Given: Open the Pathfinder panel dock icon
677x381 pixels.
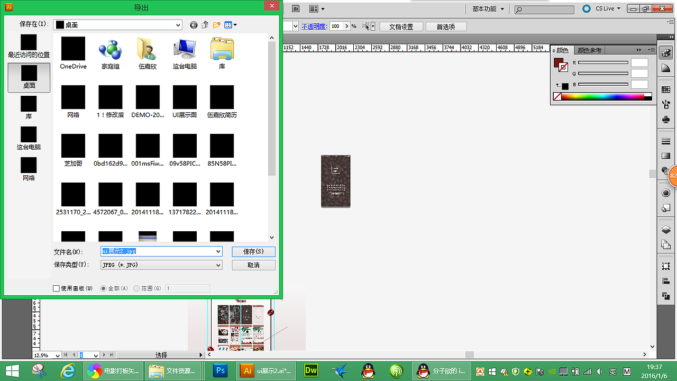Looking at the screenshot, I should pos(666,296).
